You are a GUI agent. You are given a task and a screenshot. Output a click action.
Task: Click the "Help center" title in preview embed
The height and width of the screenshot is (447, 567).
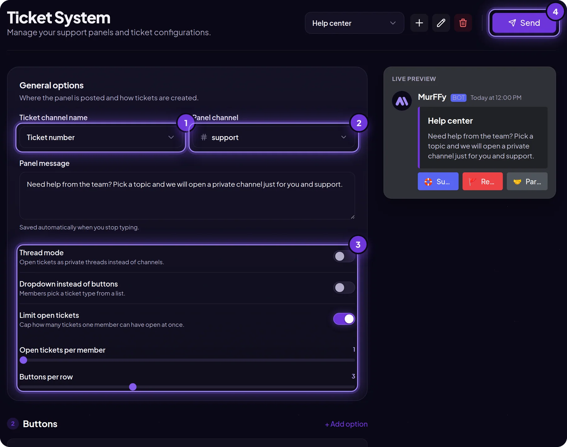(450, 121)
